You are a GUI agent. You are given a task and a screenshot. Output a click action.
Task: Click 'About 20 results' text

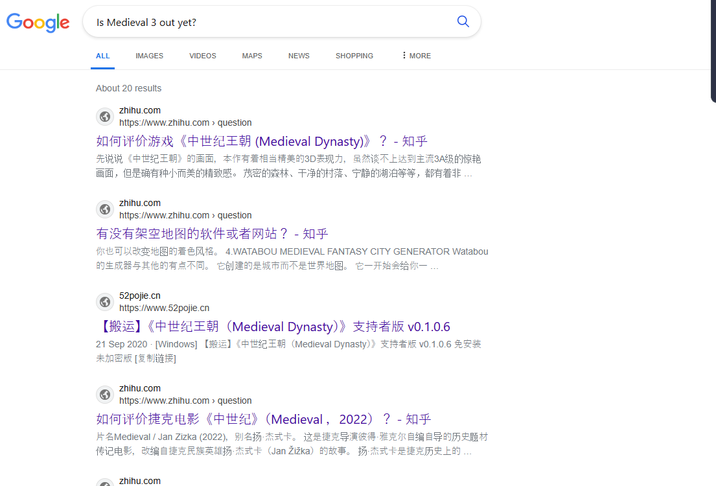coord(128,88)
